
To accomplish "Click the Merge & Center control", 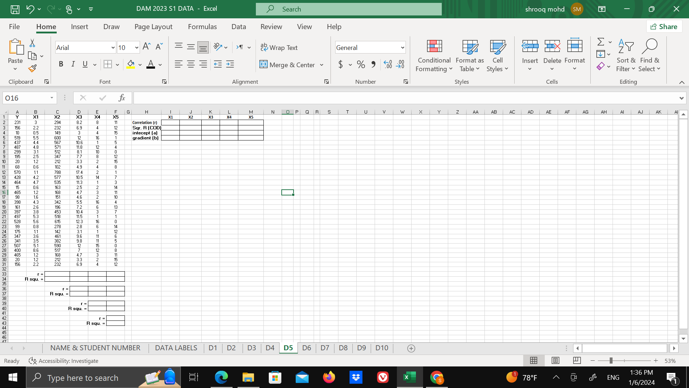I will point(287,65).
